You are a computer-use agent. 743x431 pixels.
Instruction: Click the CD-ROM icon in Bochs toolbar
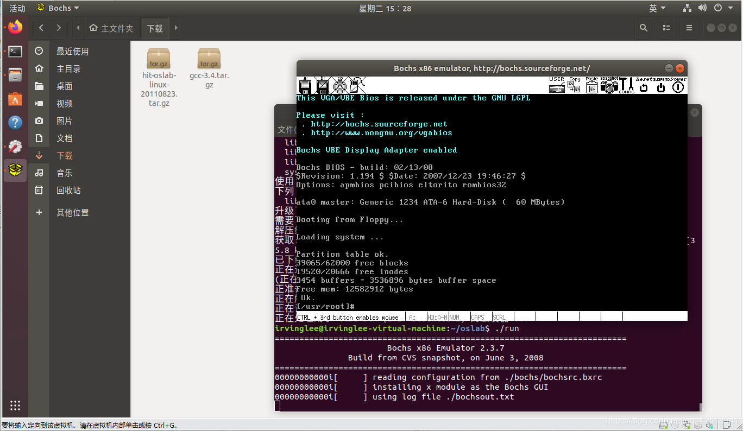340,85
